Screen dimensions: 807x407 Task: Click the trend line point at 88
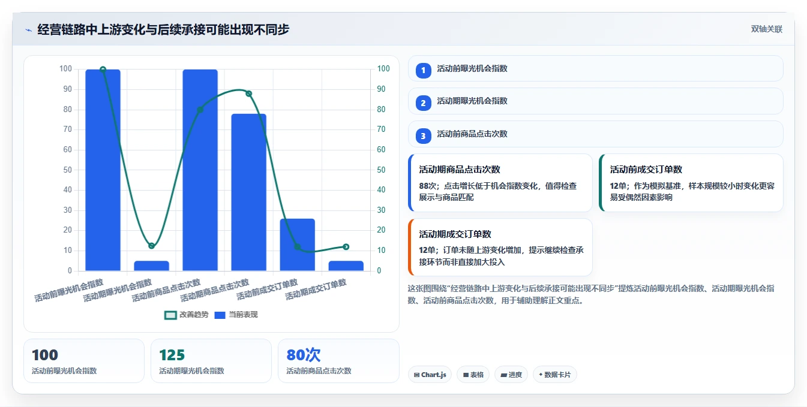click(x=248, y=94)
